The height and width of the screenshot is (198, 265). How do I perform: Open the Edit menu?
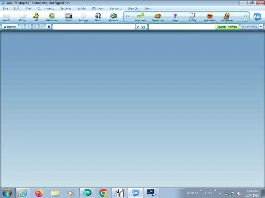[x=17, y=9]
